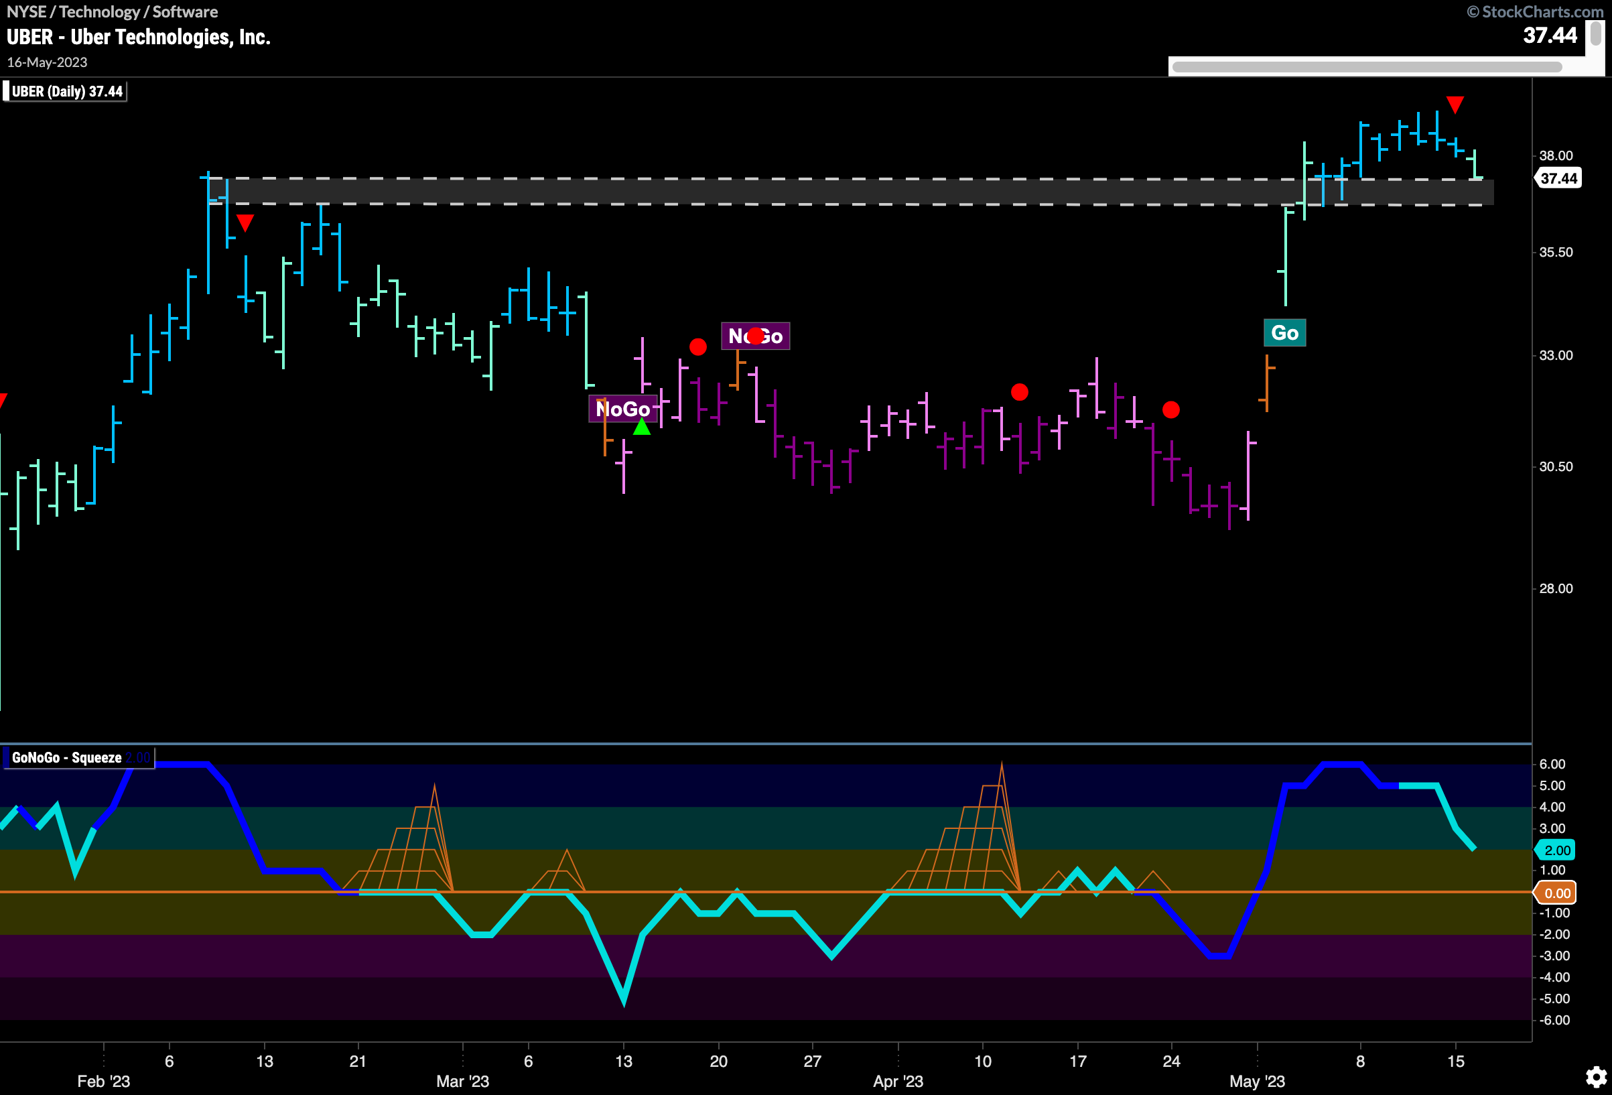Click the NoGo label near March 13
Screen dimensions: 1612x1095
[x=623, y=409]
